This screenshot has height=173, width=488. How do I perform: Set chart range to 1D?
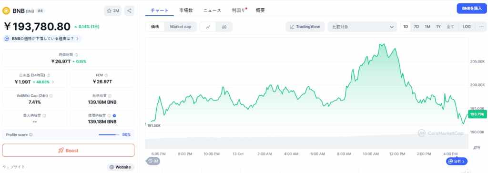click(406, 27)
